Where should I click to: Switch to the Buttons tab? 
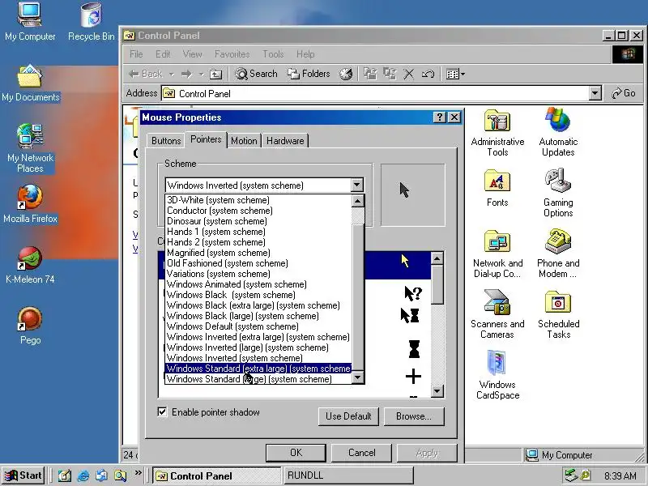click(166, 140)
